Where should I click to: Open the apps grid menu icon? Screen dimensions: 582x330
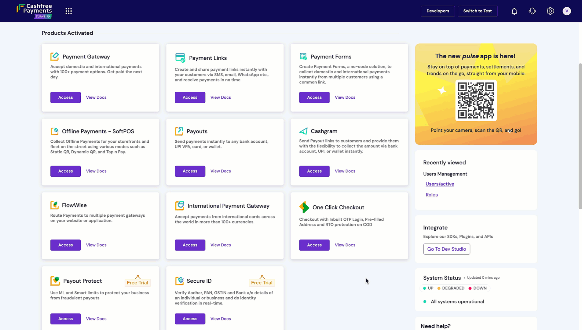coord(69,11)
